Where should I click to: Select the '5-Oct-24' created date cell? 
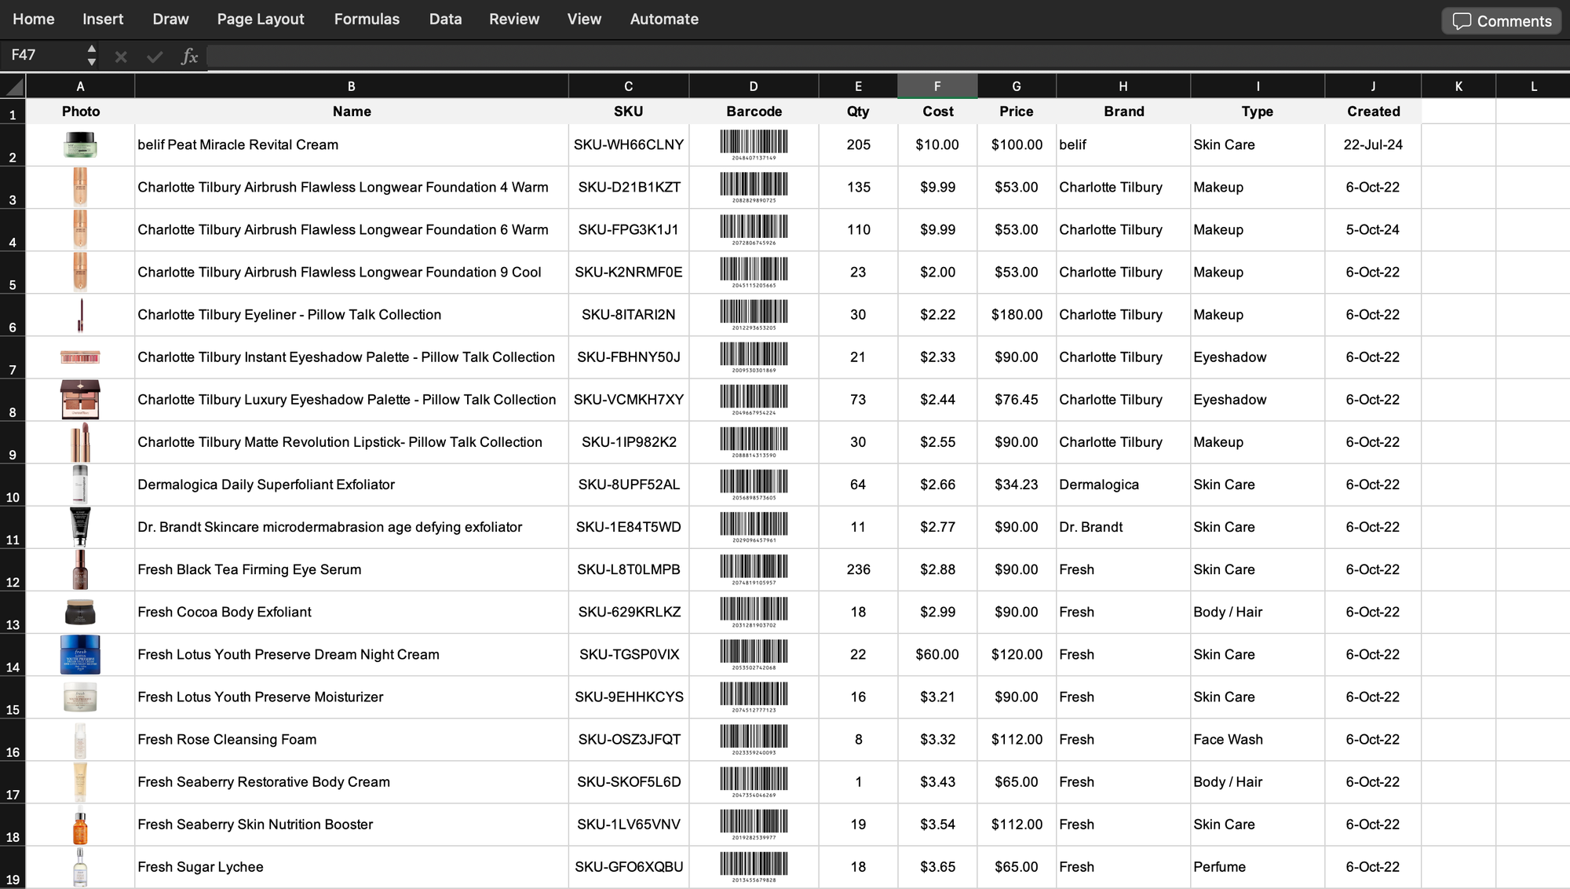(x=1373, y=230)
